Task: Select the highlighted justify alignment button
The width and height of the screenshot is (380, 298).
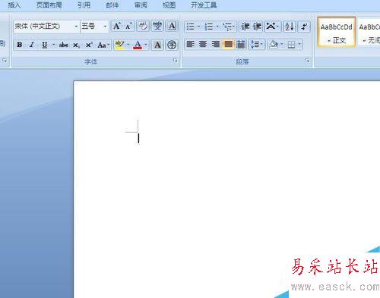Action: [x=228, y=45]
